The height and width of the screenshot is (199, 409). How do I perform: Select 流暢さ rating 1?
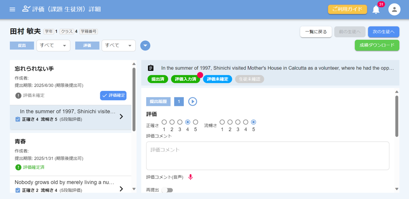(x=222, y=122)
